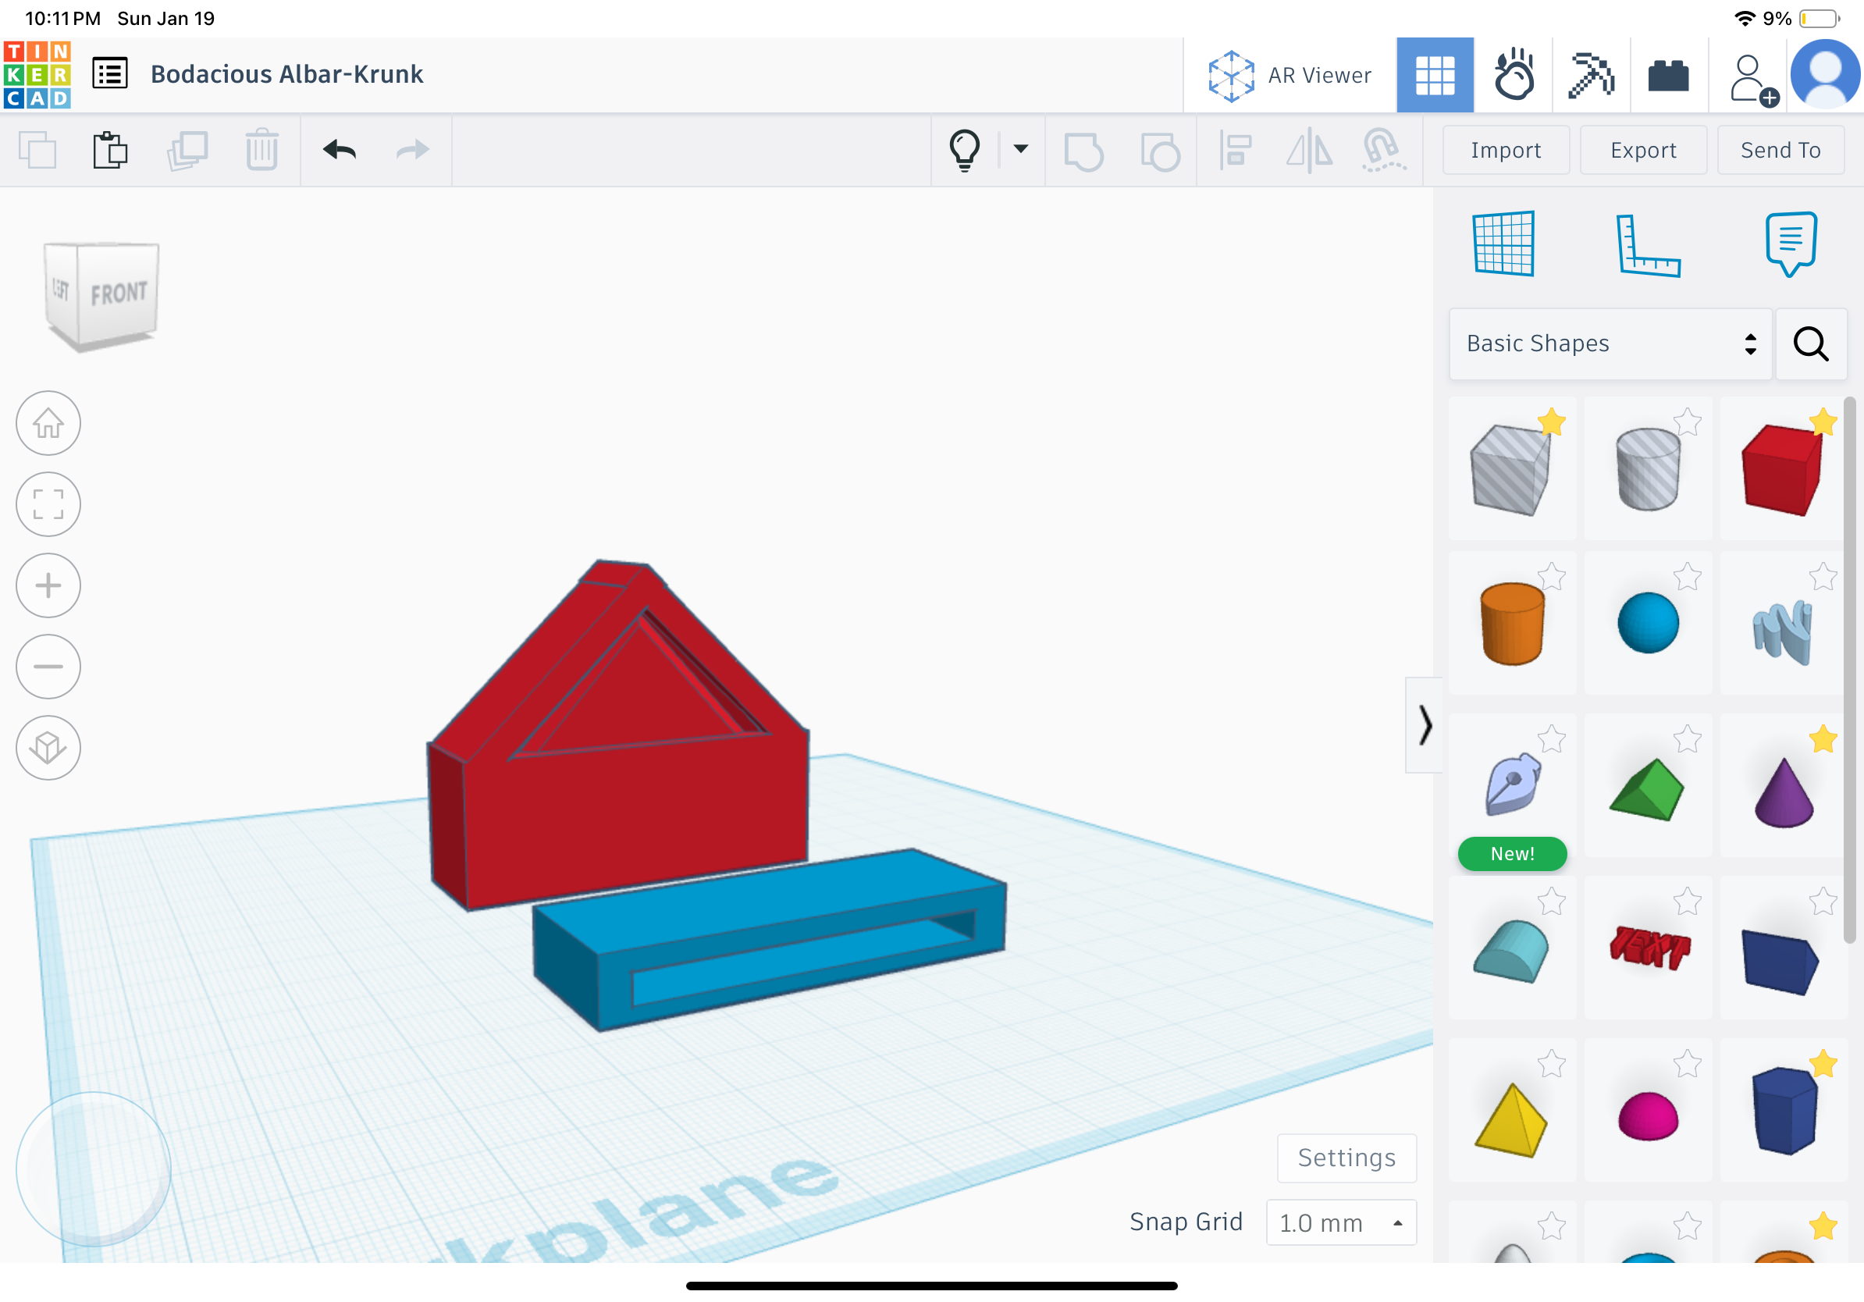Unfavorite the red Box star
Screen dimensions: 1864x1302
(1823, 422)
